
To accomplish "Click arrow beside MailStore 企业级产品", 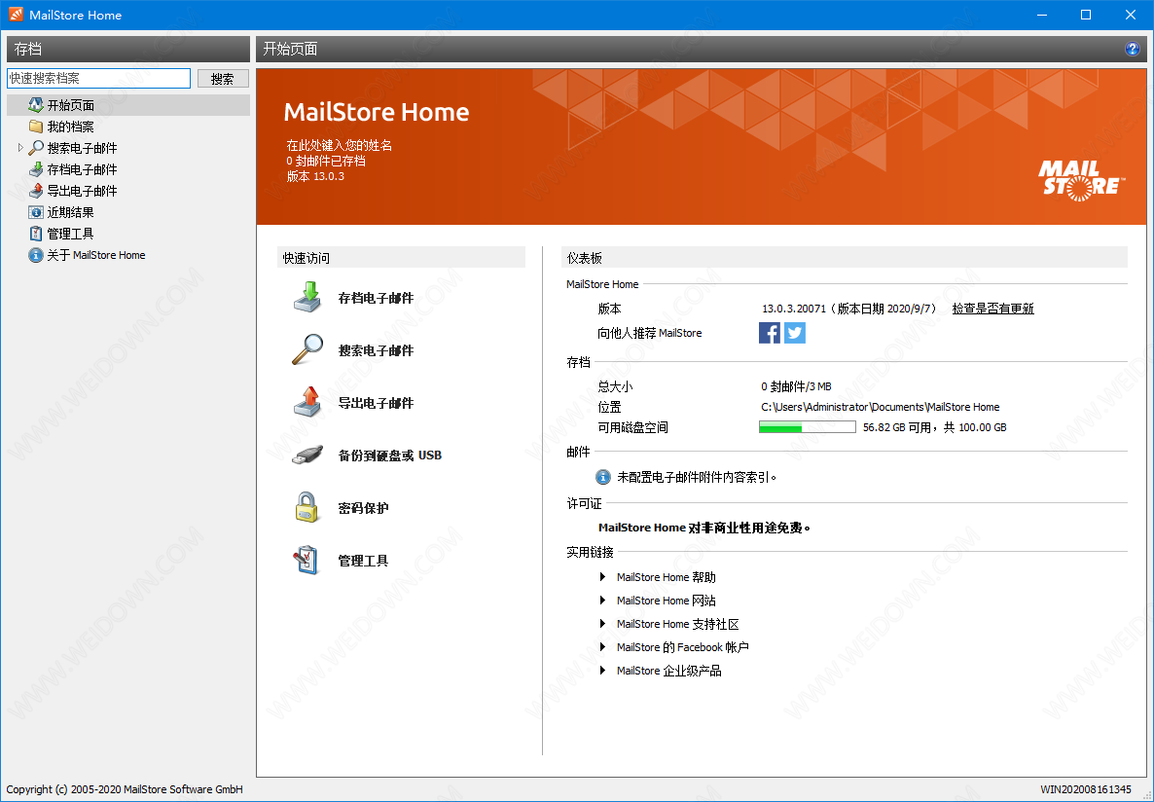I will pyautogui.click(x=602, y=671).
